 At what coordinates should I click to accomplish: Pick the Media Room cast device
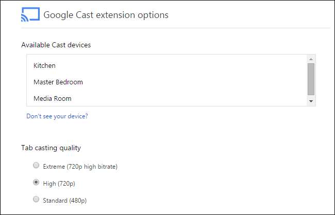[52, 98]
